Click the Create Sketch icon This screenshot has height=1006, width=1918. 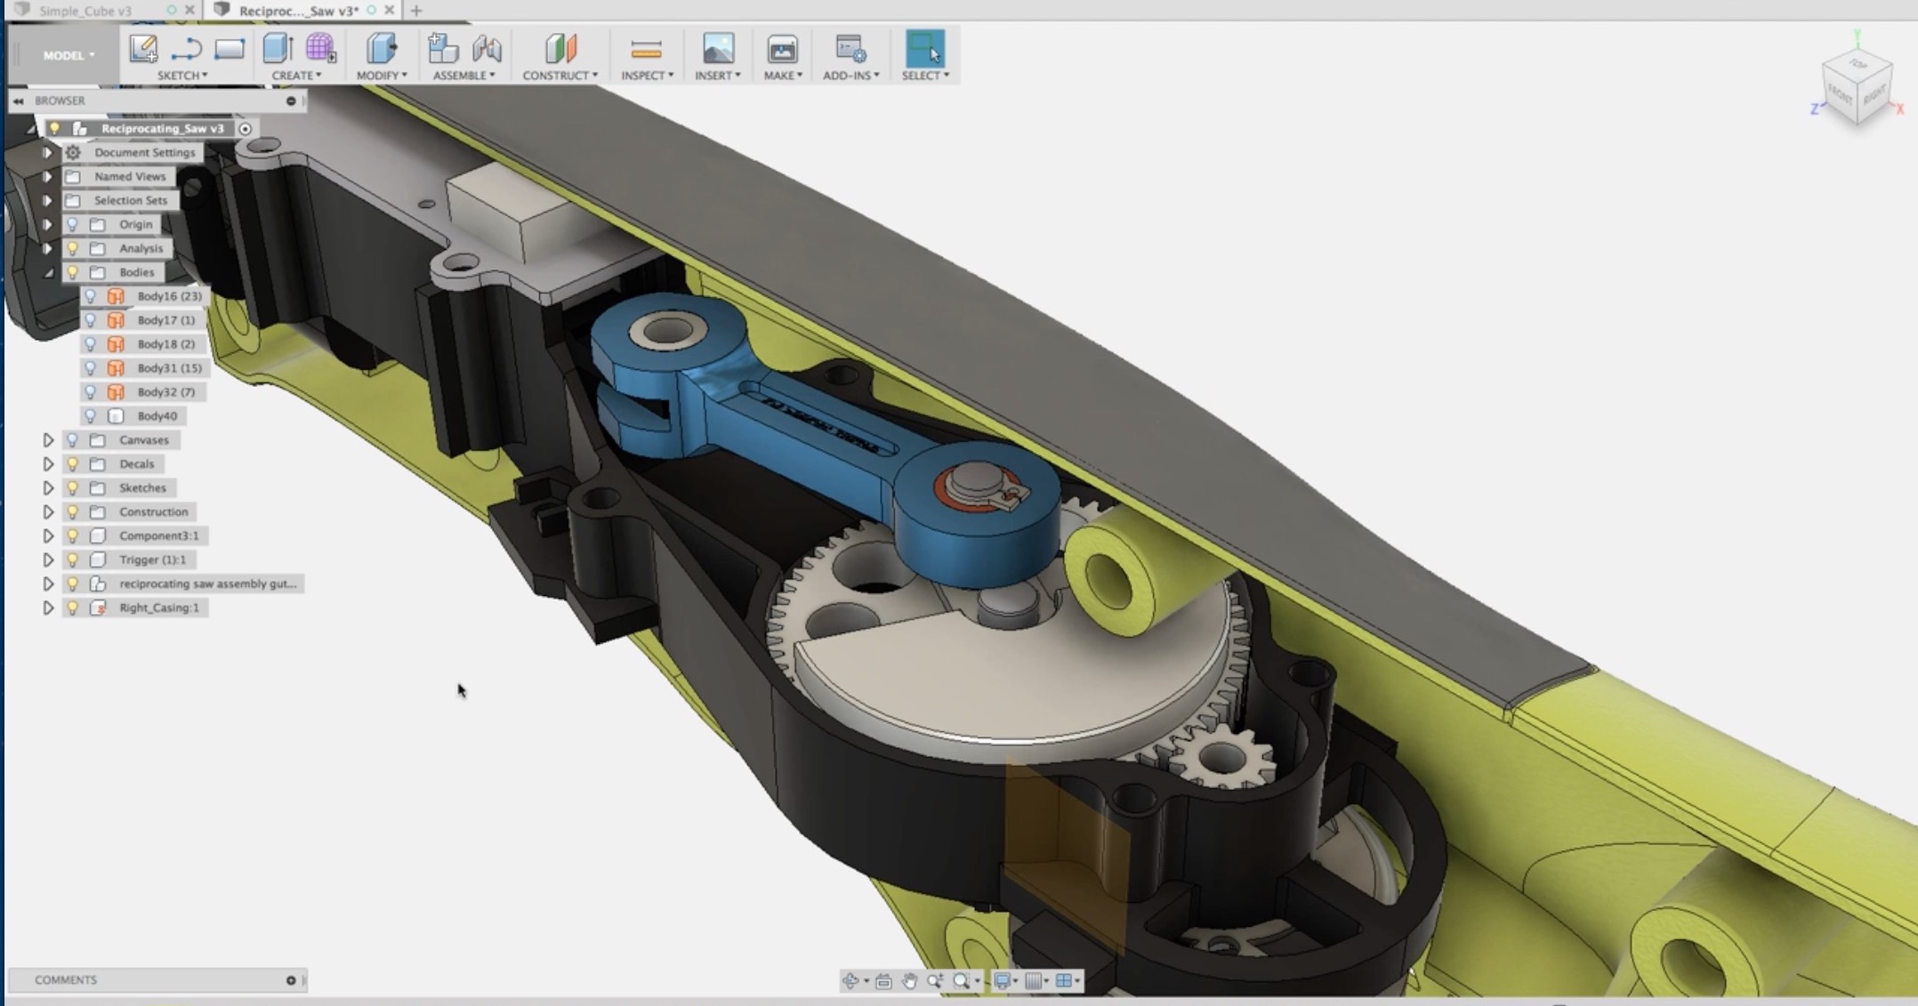point(143,49)
